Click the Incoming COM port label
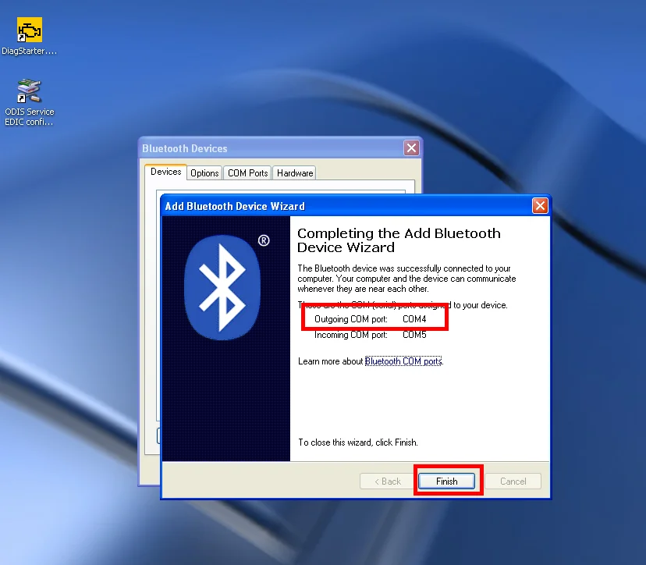This screenshot has height=565, width=646. pos(351,335)
